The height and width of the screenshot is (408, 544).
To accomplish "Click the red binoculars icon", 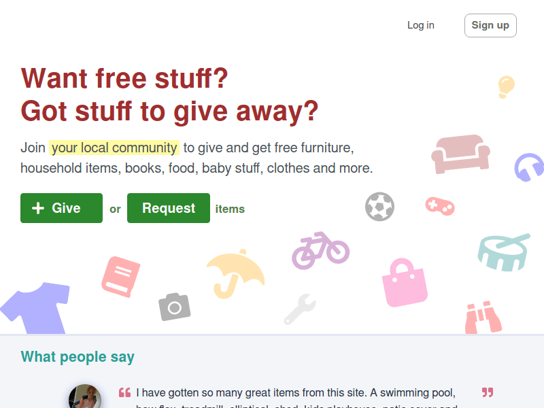I will click(482, 317).
